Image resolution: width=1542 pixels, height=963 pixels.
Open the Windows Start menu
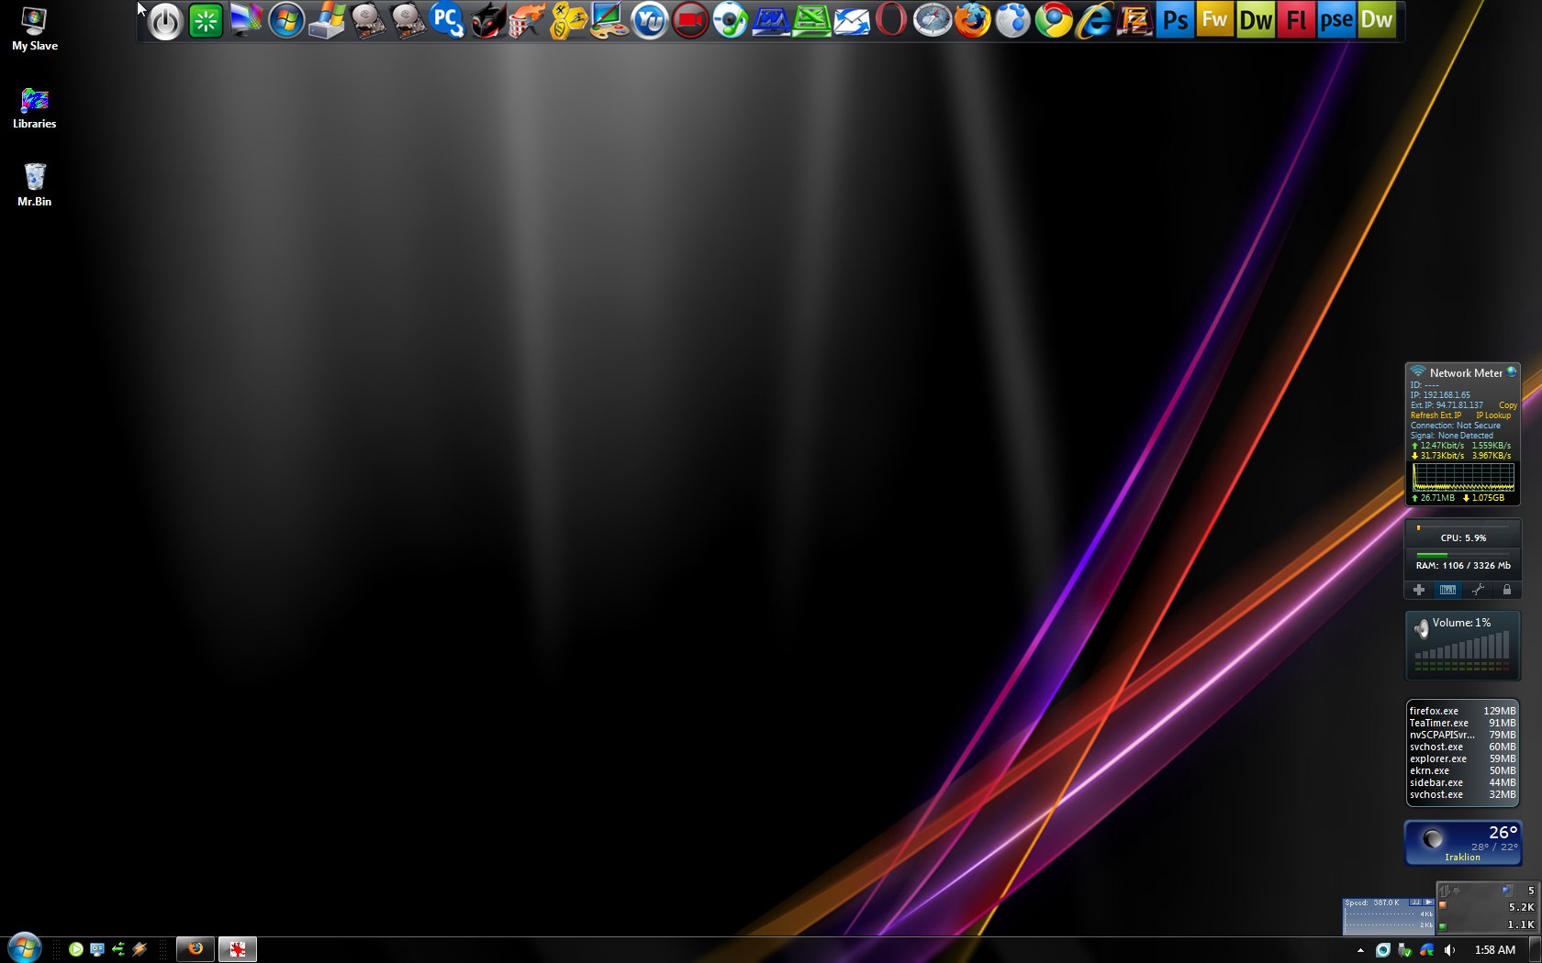pos(24,948)
